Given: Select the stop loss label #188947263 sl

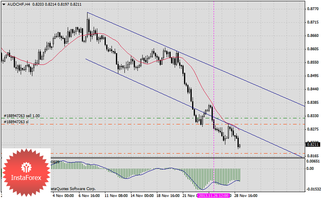Looking at the screenshot, I should point(16,122).
